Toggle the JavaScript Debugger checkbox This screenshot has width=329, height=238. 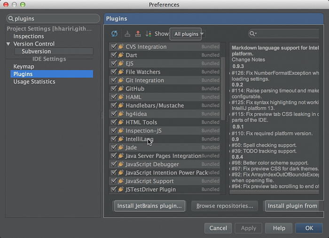(113, 164)
